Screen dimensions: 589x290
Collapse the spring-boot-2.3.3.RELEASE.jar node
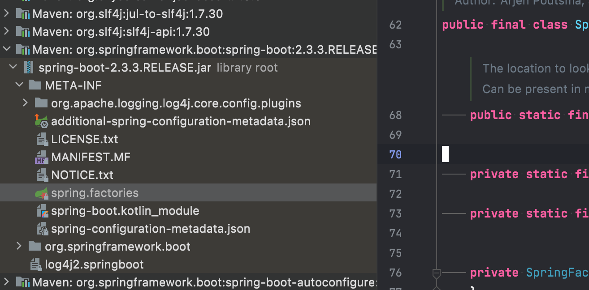(x=13, y=67)
